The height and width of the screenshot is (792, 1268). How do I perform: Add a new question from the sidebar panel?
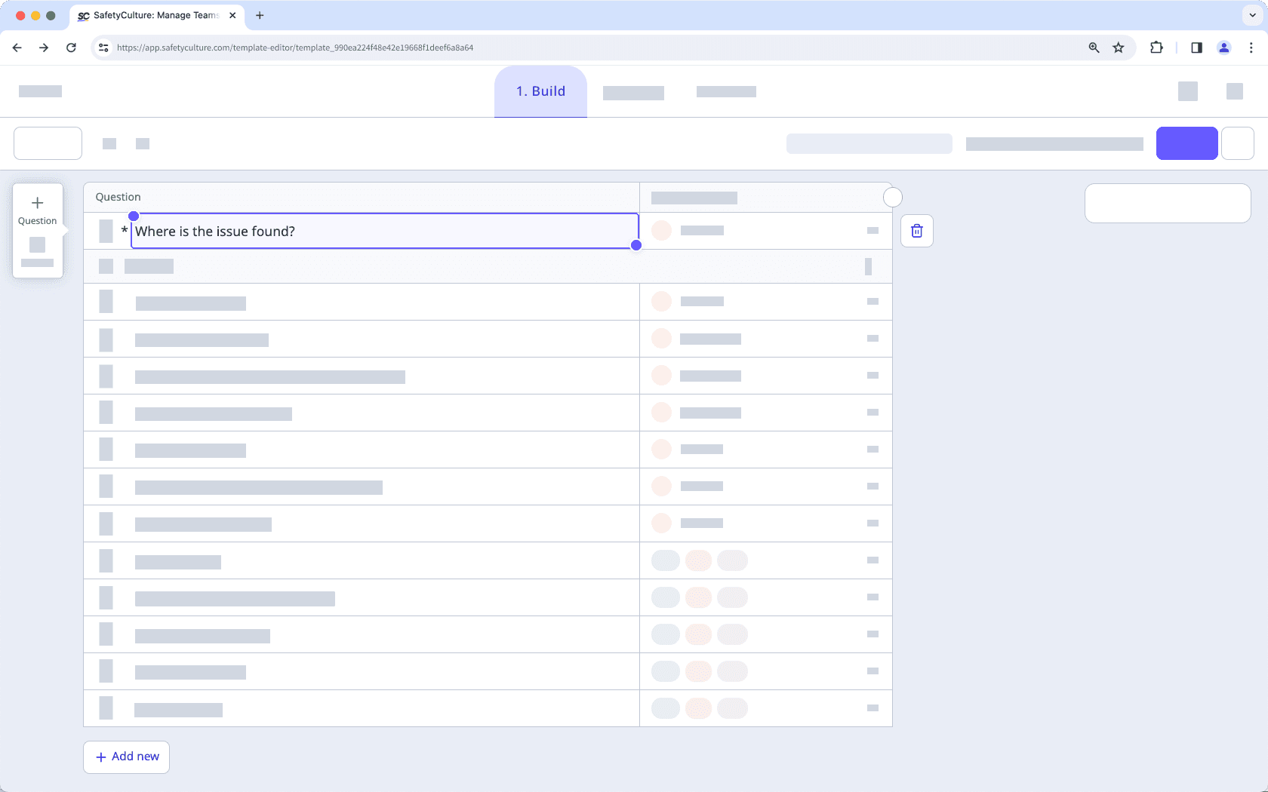(x=37, y=208)
